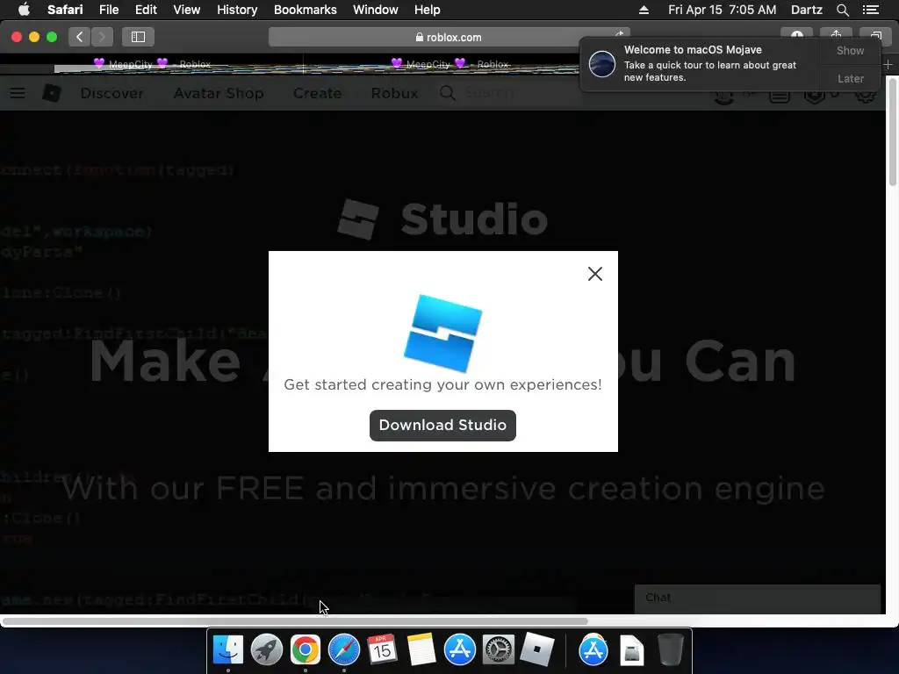Go forward with Safari forward arrow
899x674 pixels.
click(102, 37)
